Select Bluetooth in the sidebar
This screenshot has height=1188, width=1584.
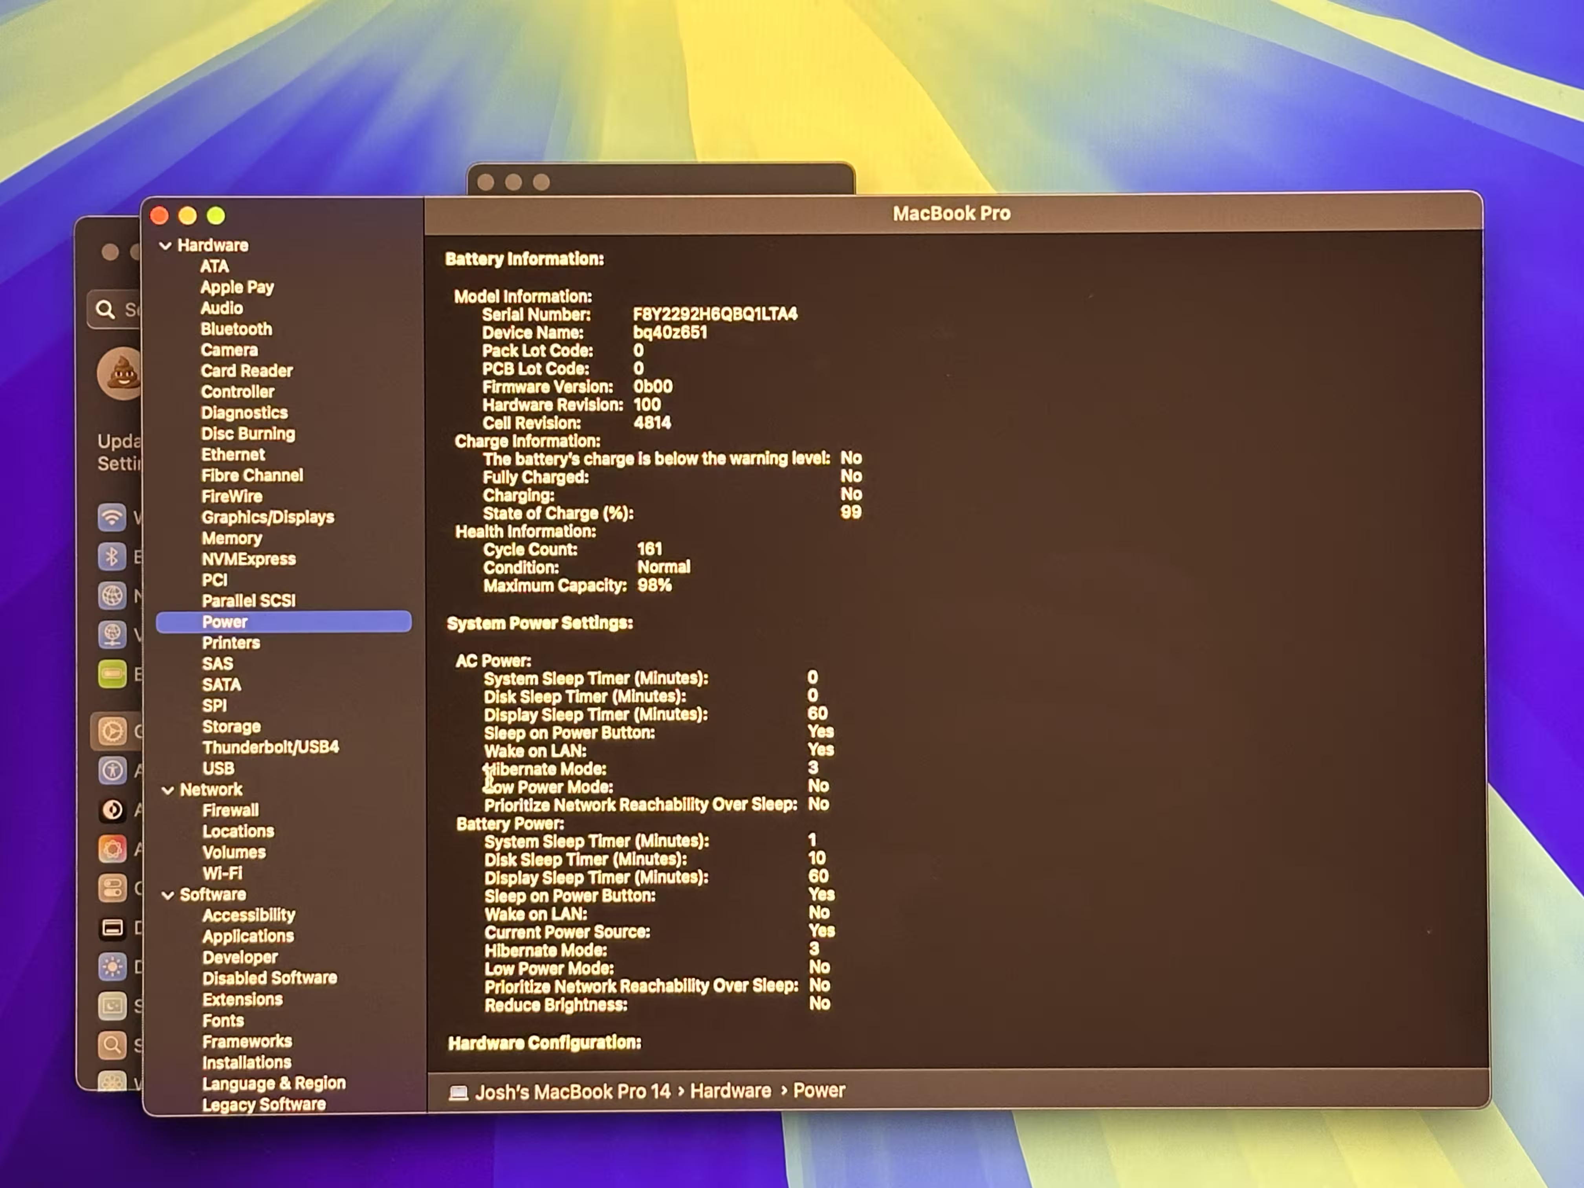point(236,329)
